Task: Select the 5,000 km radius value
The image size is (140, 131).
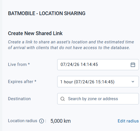Action: click(61, 121)
